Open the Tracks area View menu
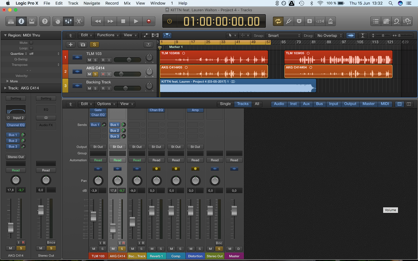The width and height of the screenshot is (418, 261). tap(130, 35)
